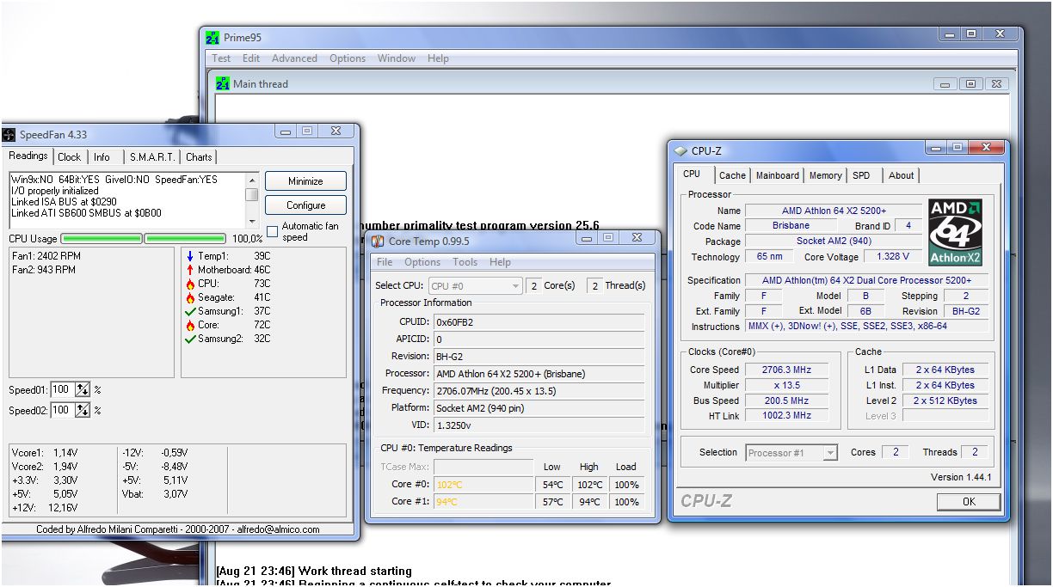Screen dimensions: 1053x587
Task: Select the CPU tab in CPU-Z
Action: pos(692,174)
